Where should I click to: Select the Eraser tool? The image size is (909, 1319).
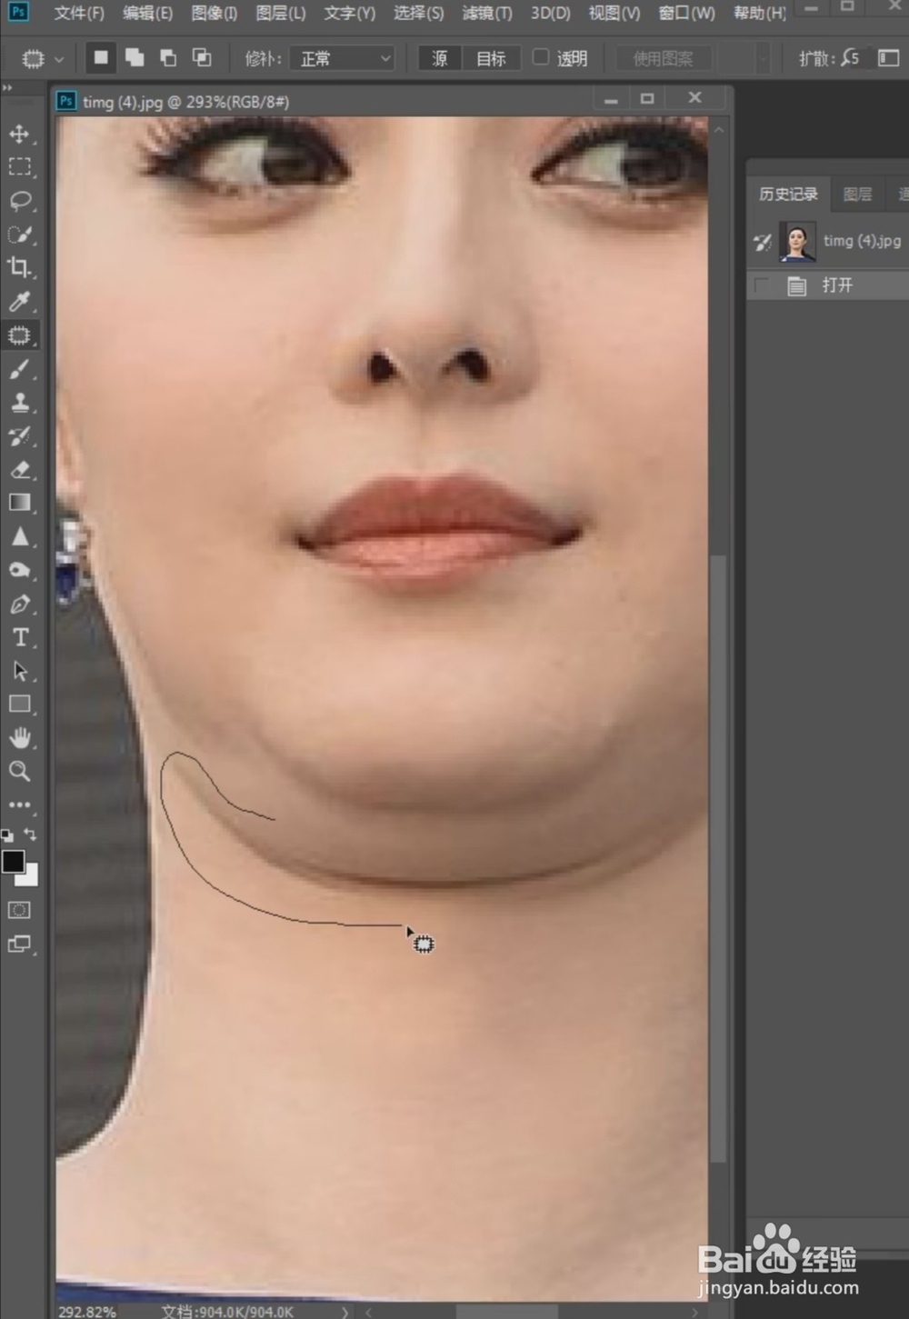(19, 470)
